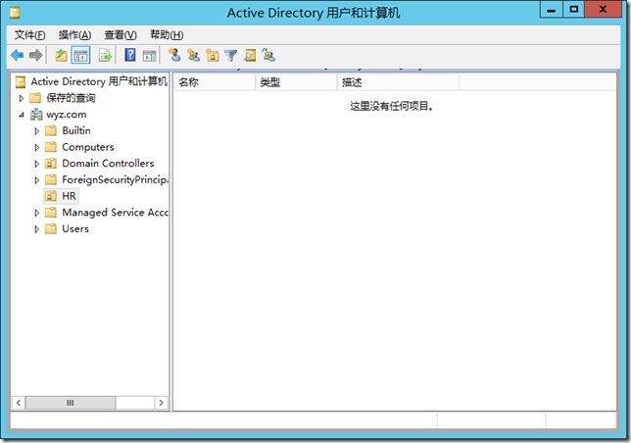Sort by the 名称 column header
This screenshot has height=443, width=631.
(x=215, y=82)
